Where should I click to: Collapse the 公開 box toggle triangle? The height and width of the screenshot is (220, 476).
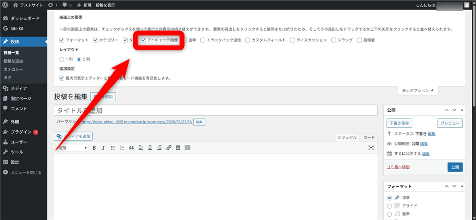click(x=462, y=110)
